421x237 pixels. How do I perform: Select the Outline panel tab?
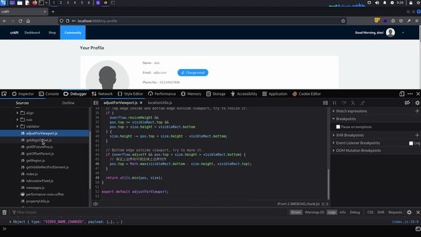point(68,103)
